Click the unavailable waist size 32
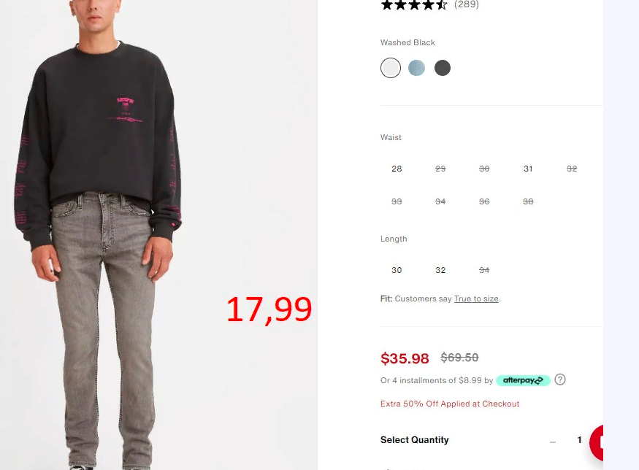This screenshot has height=470, width=639. (572, 169)
